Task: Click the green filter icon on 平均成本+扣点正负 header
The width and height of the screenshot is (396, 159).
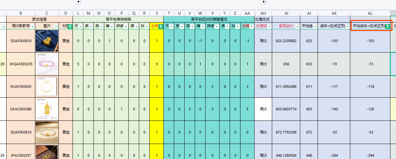Action: [x=387, y=26]
